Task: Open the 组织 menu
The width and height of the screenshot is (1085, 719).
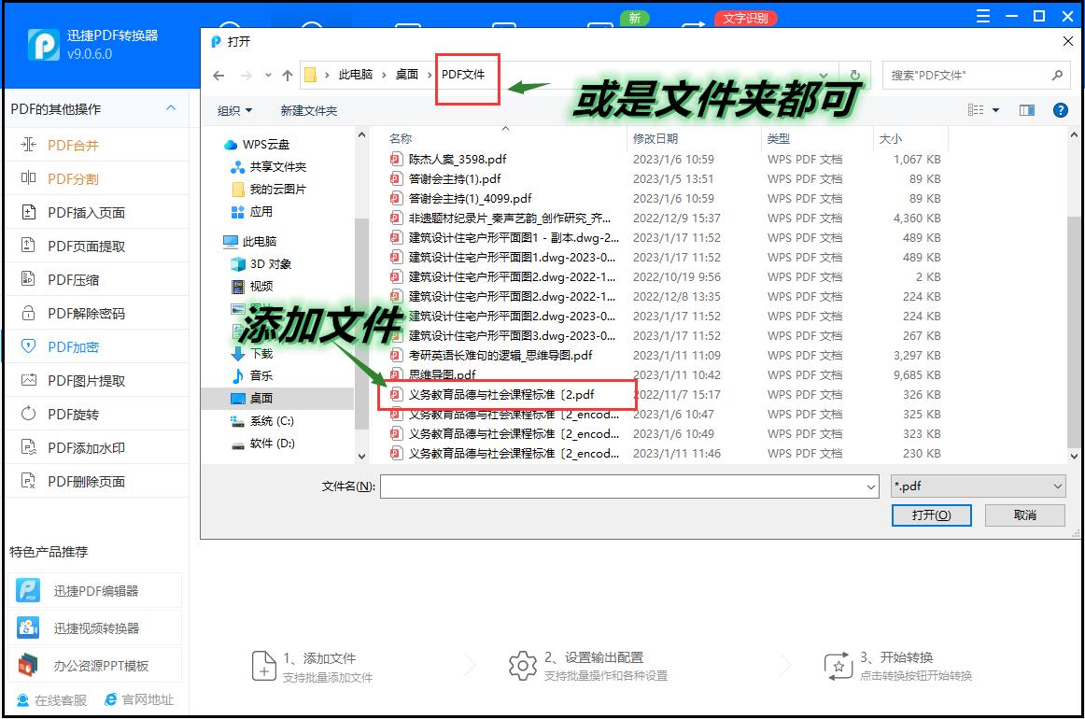Action: pyautogui.click(x=232, y=109)
